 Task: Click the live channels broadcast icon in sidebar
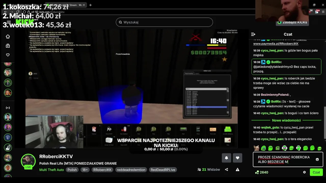tap(8, 108)
